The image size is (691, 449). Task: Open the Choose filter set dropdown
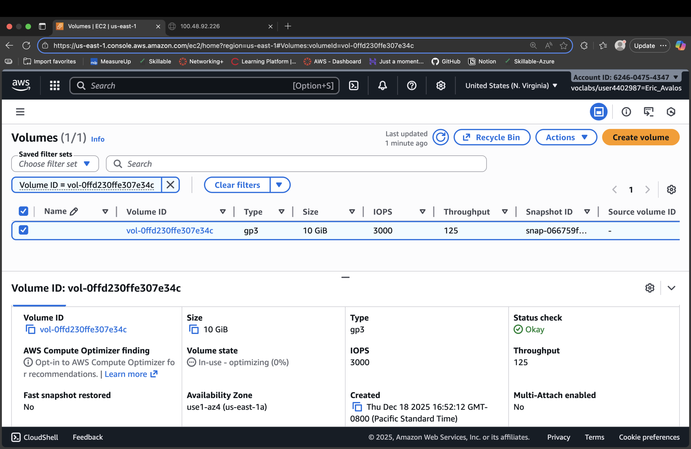pyautogui.click(x=55, y=164)
